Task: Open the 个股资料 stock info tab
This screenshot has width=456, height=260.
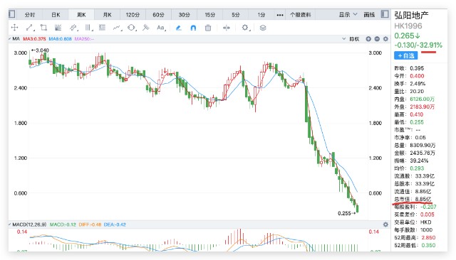Action: pos(301,14)
